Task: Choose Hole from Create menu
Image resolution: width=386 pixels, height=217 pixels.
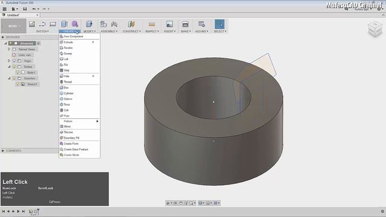Action: pyautogui.click(x=80, y=77)
